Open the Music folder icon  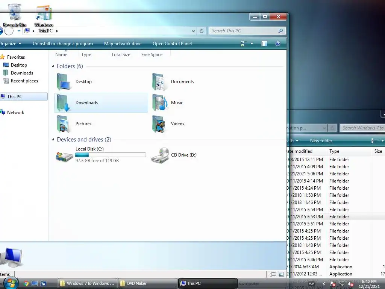tap(159, 103)
